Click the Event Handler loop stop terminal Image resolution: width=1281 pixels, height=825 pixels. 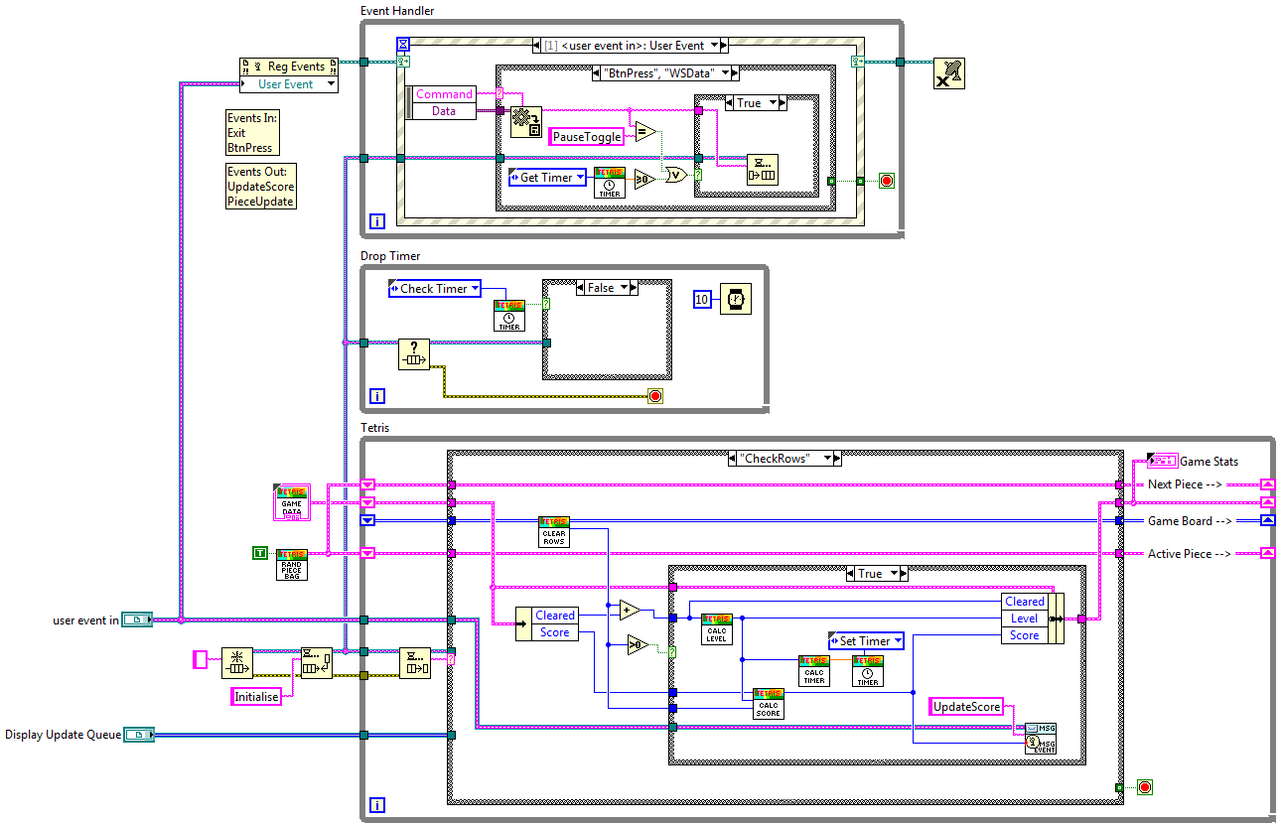pyautogui.click(x=887, y=181)
